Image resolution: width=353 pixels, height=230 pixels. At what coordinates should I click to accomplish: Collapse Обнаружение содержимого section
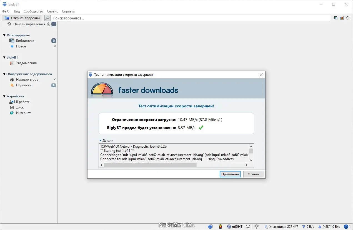(4, 74)
